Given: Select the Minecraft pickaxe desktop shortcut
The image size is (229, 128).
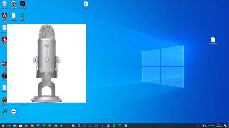Looking at the screenshot, I should 4,113.
